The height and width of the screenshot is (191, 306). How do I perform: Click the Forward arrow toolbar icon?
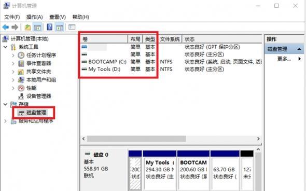[x=15, y=27]
